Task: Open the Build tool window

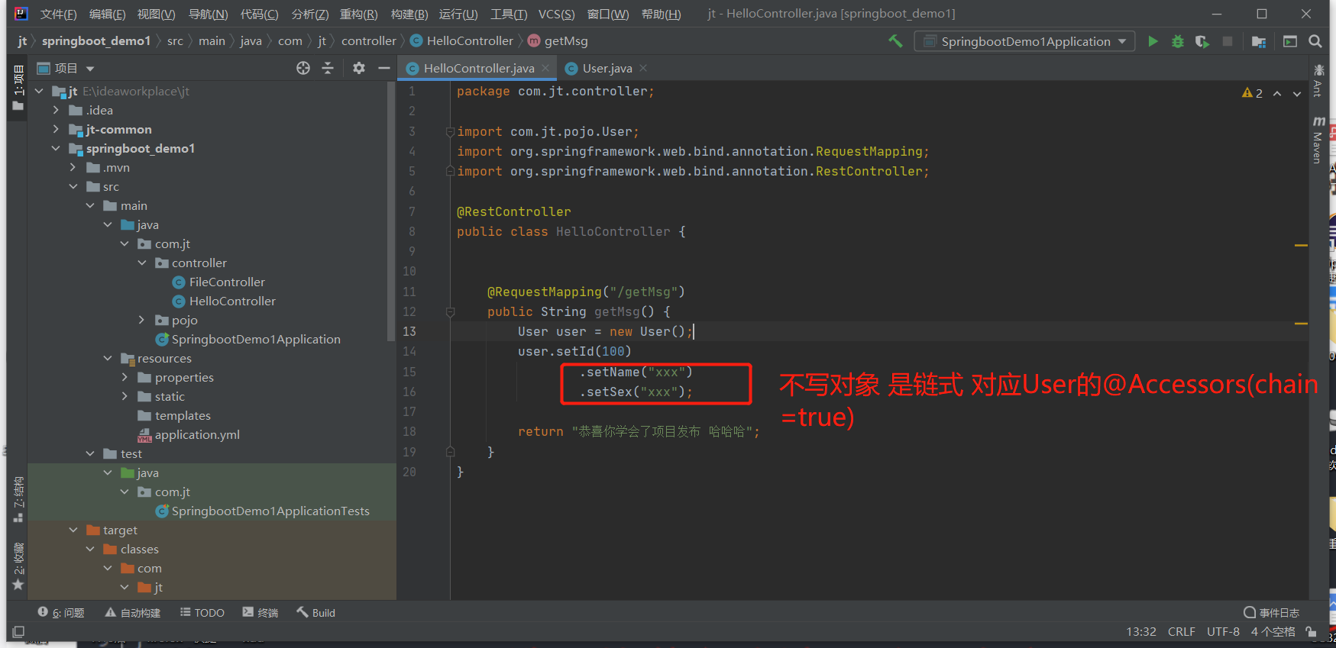Action: [316, 613]
